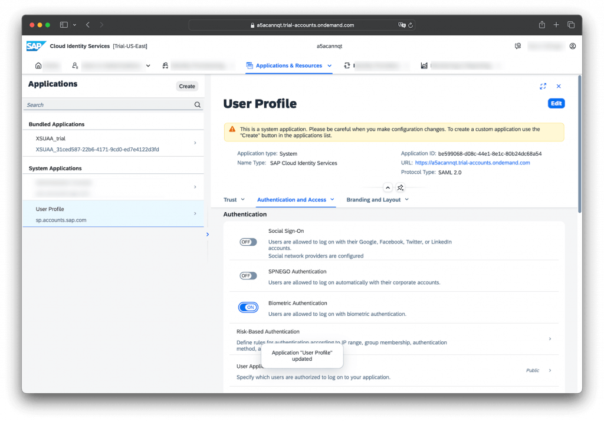Open the trial-accounts URL link

point(472,163)
